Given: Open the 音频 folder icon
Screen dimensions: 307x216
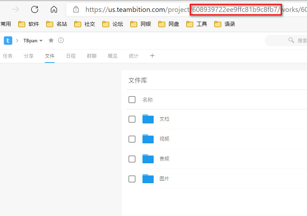Looking at the screenshot, I should (x=148, y=159).
